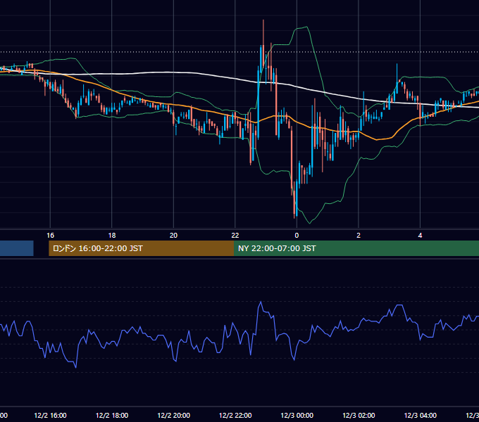Click the 12/2 22:00 time label
This screenshot has height=422, width=479.
(235, 415)
